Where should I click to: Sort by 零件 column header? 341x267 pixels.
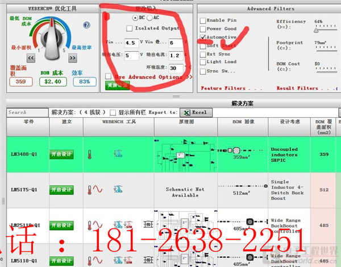pyautogui.click(x=28, y=127)
